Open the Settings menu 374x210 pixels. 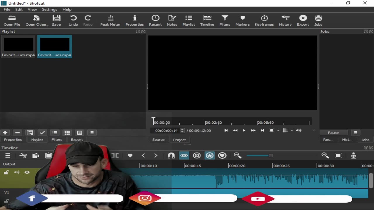[49, 9]
